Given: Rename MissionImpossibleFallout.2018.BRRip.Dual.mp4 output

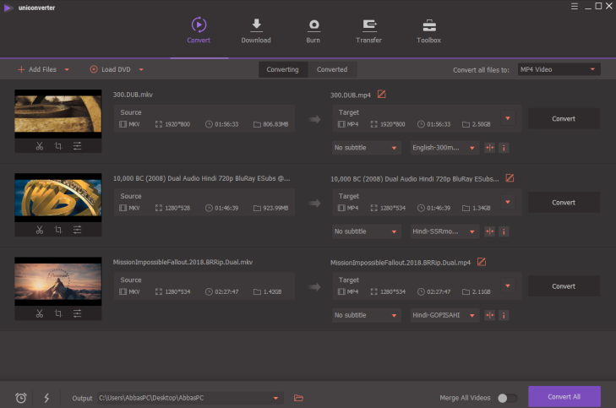Looking at the screenshot, I should (x=482, y=262).
